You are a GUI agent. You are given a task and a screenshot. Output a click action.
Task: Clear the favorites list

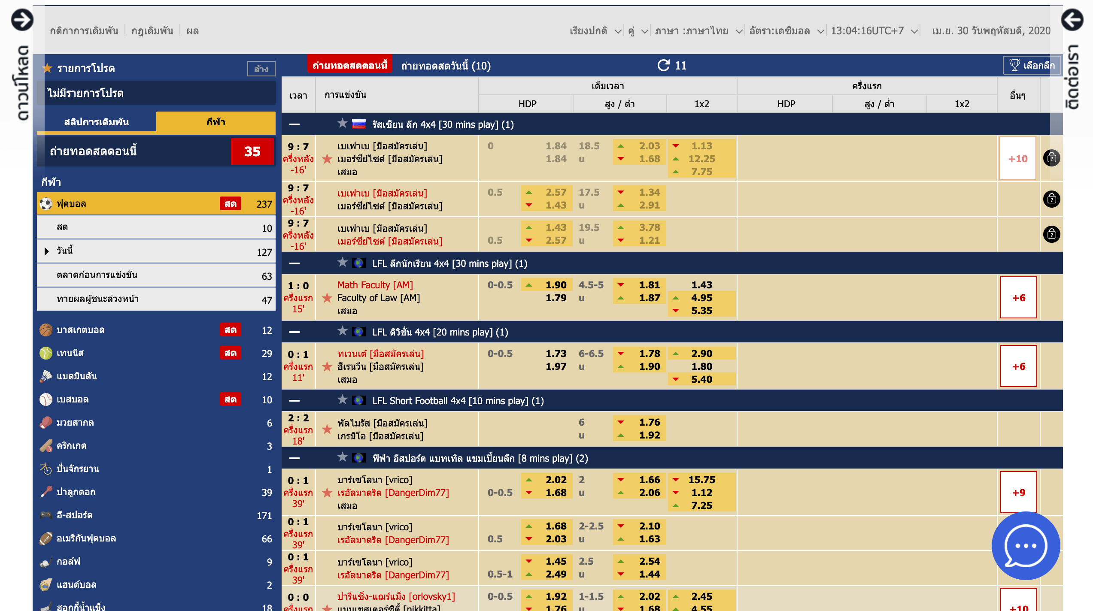click(x=261, y=69)
